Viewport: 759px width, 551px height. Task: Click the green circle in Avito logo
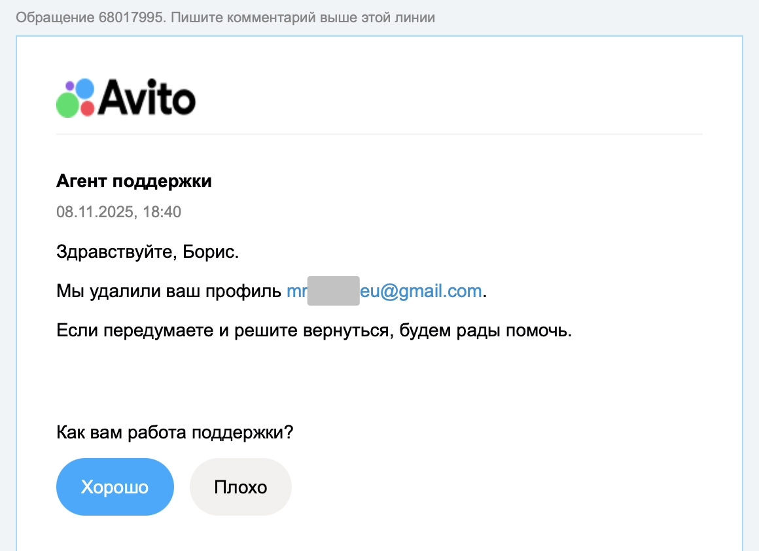[x=67, y=105]
